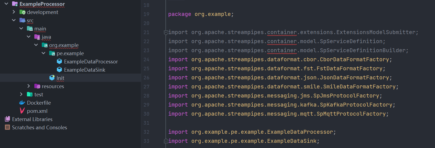This screenshot has width=435, height=148.
Task: Click line number 19 in gutter
Action: coord(146,14)
